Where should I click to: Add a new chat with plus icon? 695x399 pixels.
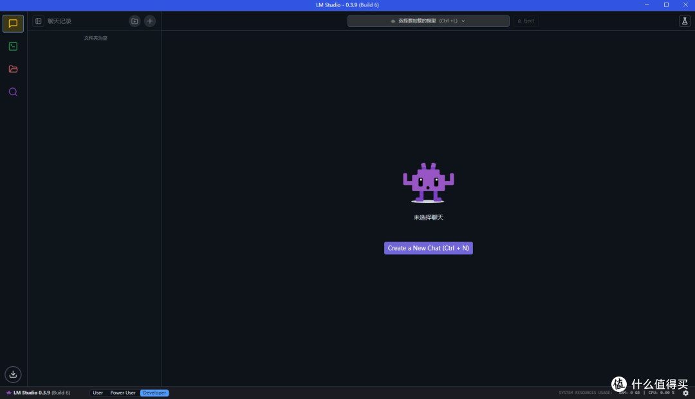click(x=150, y=21)
